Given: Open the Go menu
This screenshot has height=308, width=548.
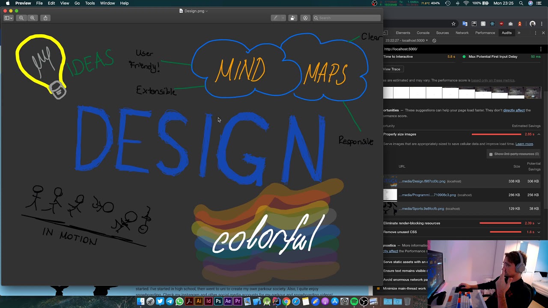Looking at the screenshot, I should 77,3.
